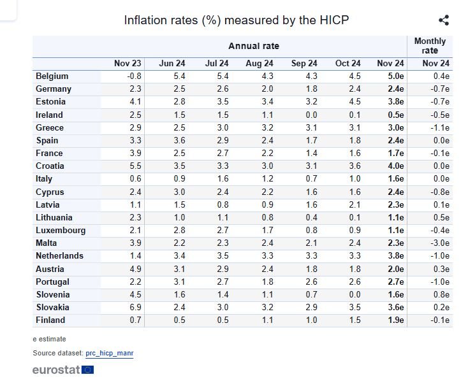This screenshot has width=461, height=379.
Task: Select the Monthly rate group header
Action: [x=430, y=46]
